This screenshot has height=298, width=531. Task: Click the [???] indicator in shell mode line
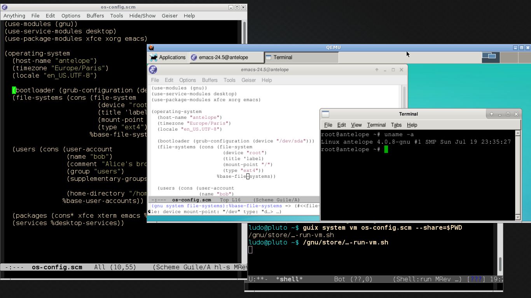(476, 279)
